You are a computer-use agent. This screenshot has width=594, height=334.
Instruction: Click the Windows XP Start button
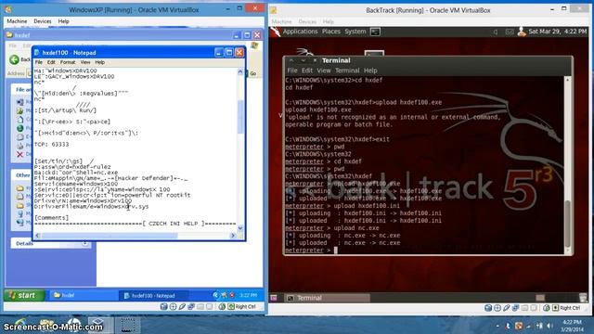tap(23, 295)
